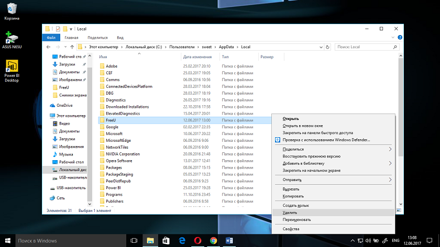Screen dimensions: 440x247
Task: Choose Свойства from context menu
Action: (x=333, y=229)
